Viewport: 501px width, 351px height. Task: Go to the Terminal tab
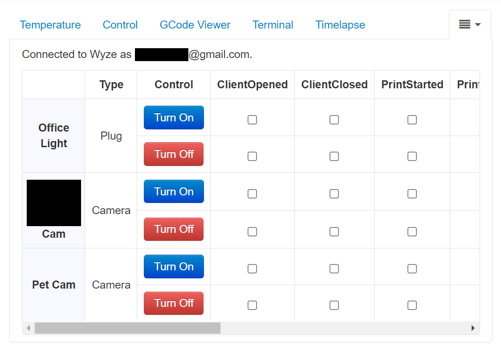click(273, 25)
